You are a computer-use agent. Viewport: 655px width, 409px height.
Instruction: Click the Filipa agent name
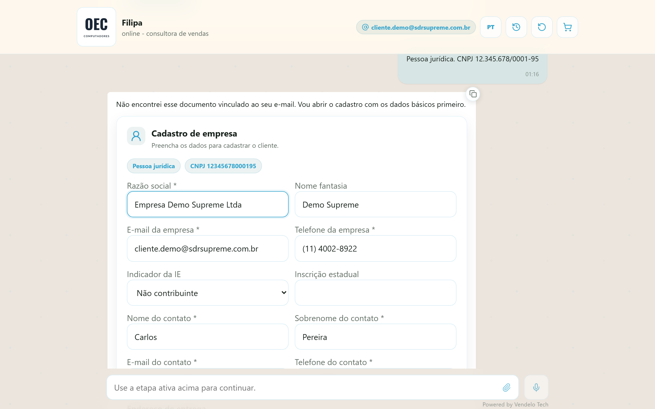coord(132,23)
